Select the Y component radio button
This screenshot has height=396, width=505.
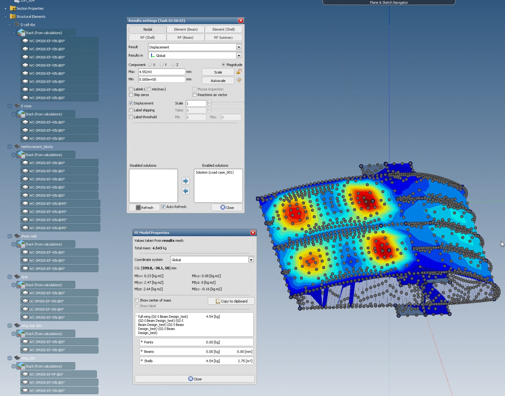(162, 64)
